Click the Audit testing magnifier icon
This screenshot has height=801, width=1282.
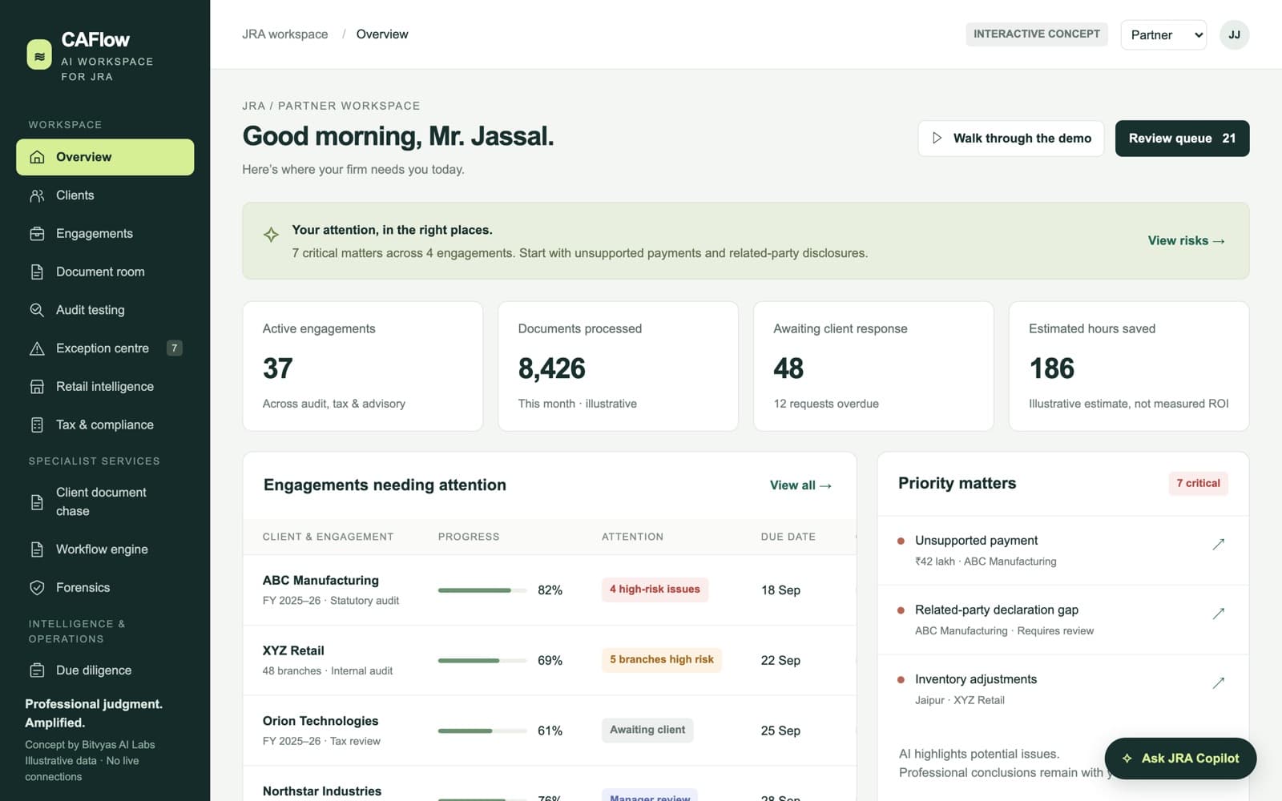[x=37, y=310]
